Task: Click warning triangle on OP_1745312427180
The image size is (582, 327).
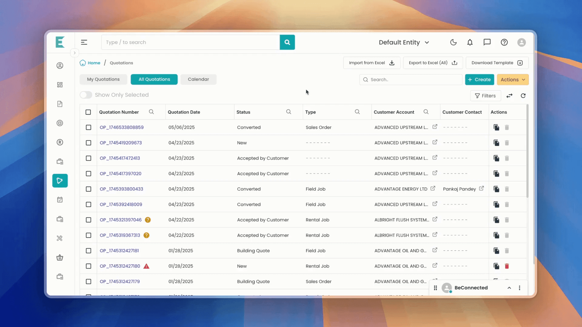Action: [146, 266]
